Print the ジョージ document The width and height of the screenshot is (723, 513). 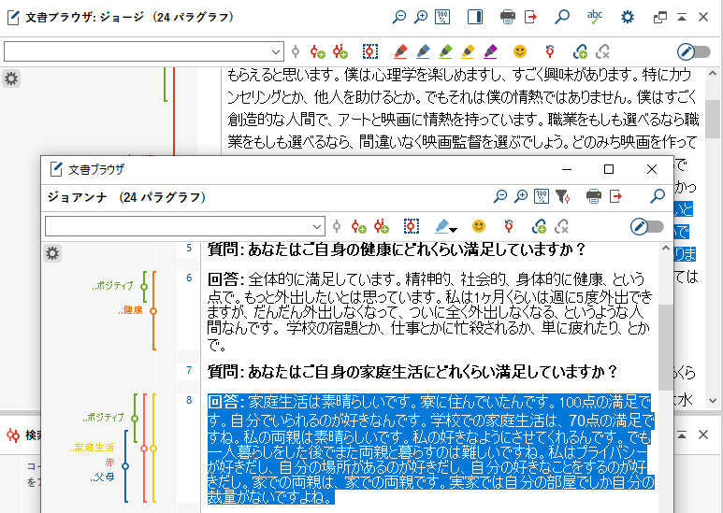coord(508,18)
